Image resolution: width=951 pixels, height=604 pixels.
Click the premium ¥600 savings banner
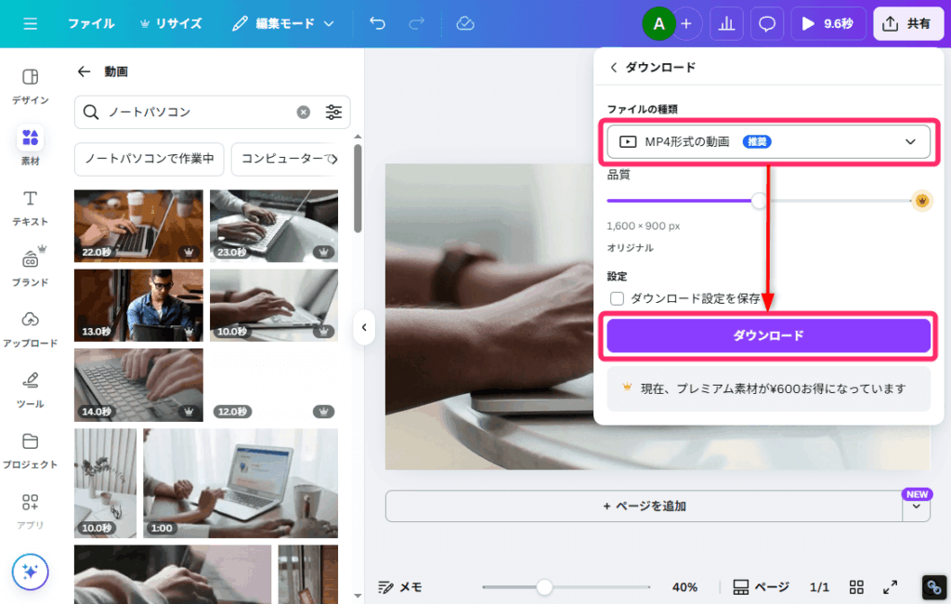point(768,388)
